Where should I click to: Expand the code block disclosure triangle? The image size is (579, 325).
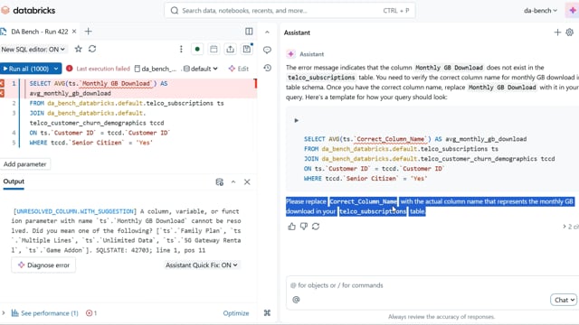[296, 120]
